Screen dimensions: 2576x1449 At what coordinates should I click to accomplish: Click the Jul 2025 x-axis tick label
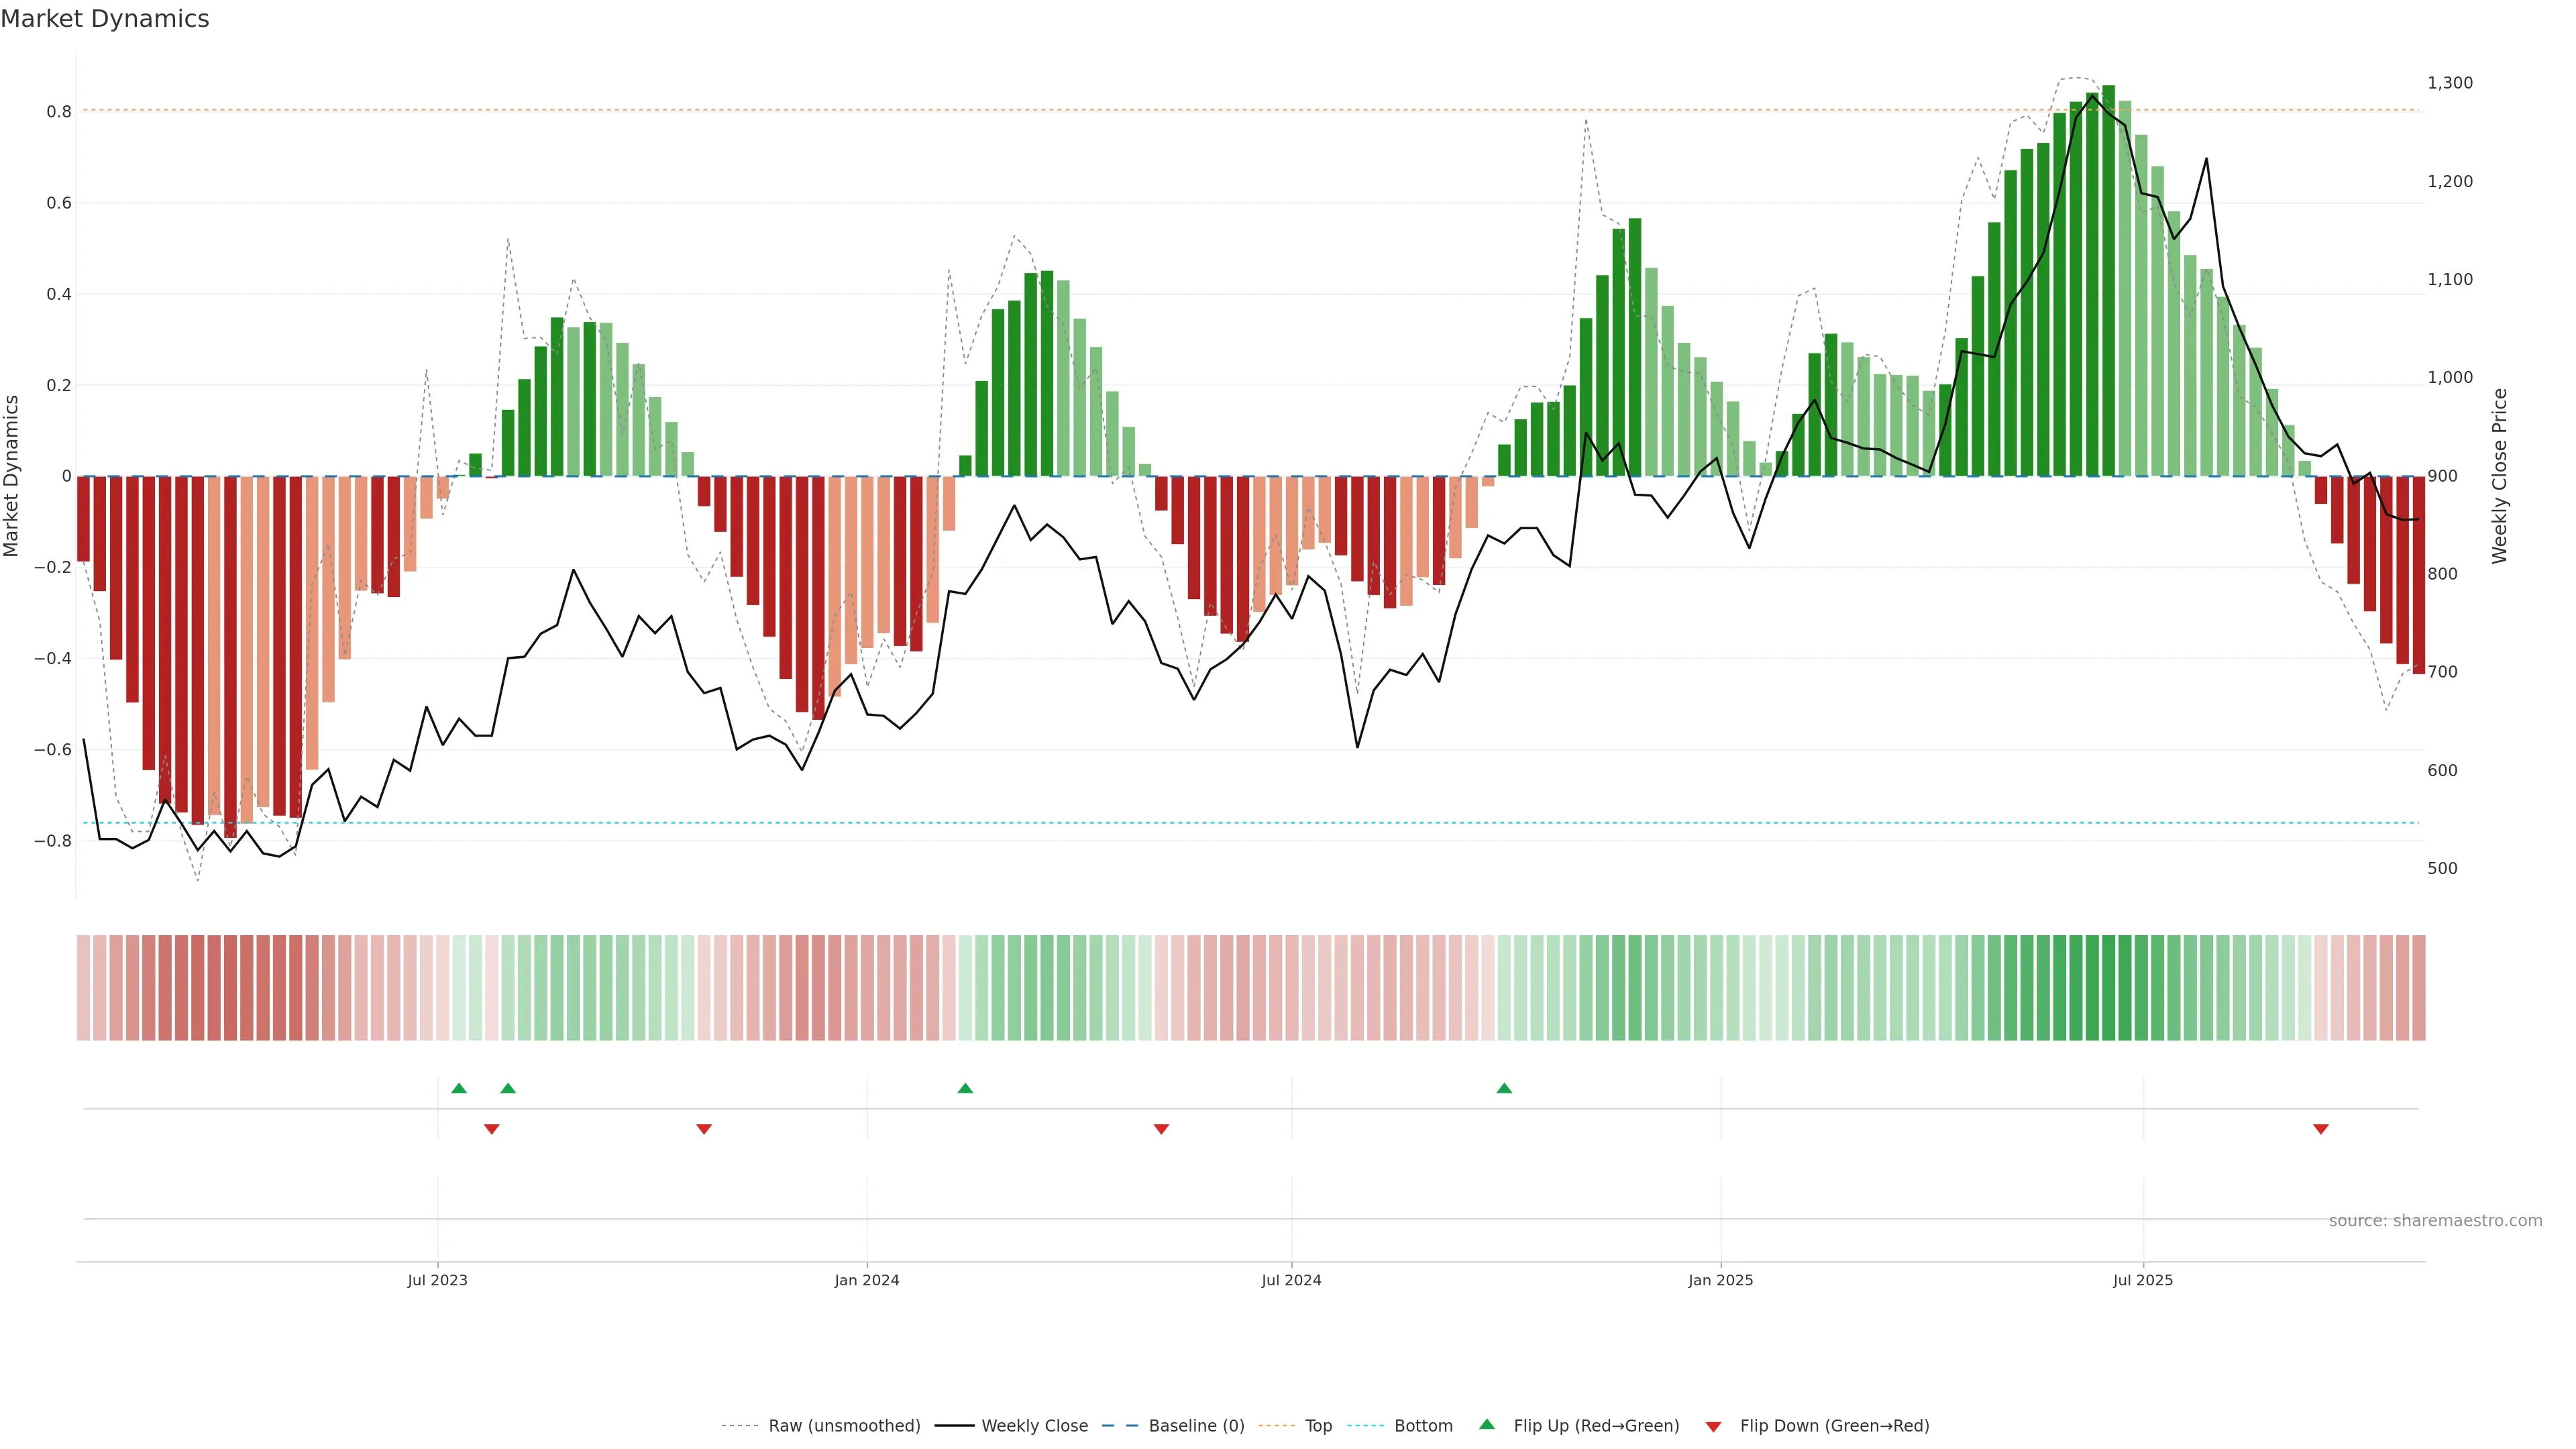(2142, 1280)
